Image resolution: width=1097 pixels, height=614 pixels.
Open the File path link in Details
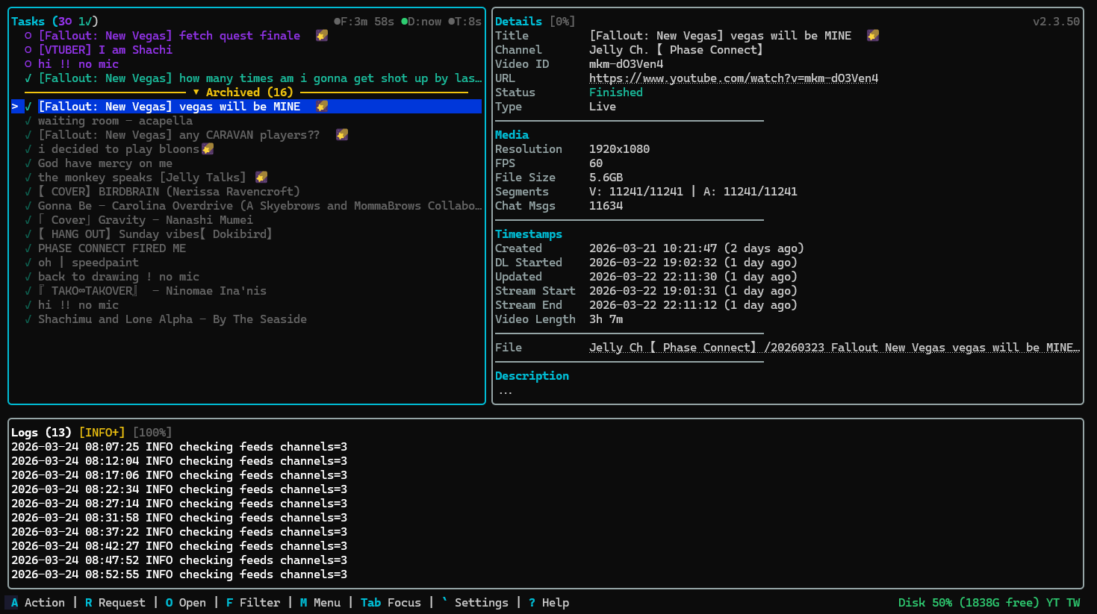[x=834, y=348]
